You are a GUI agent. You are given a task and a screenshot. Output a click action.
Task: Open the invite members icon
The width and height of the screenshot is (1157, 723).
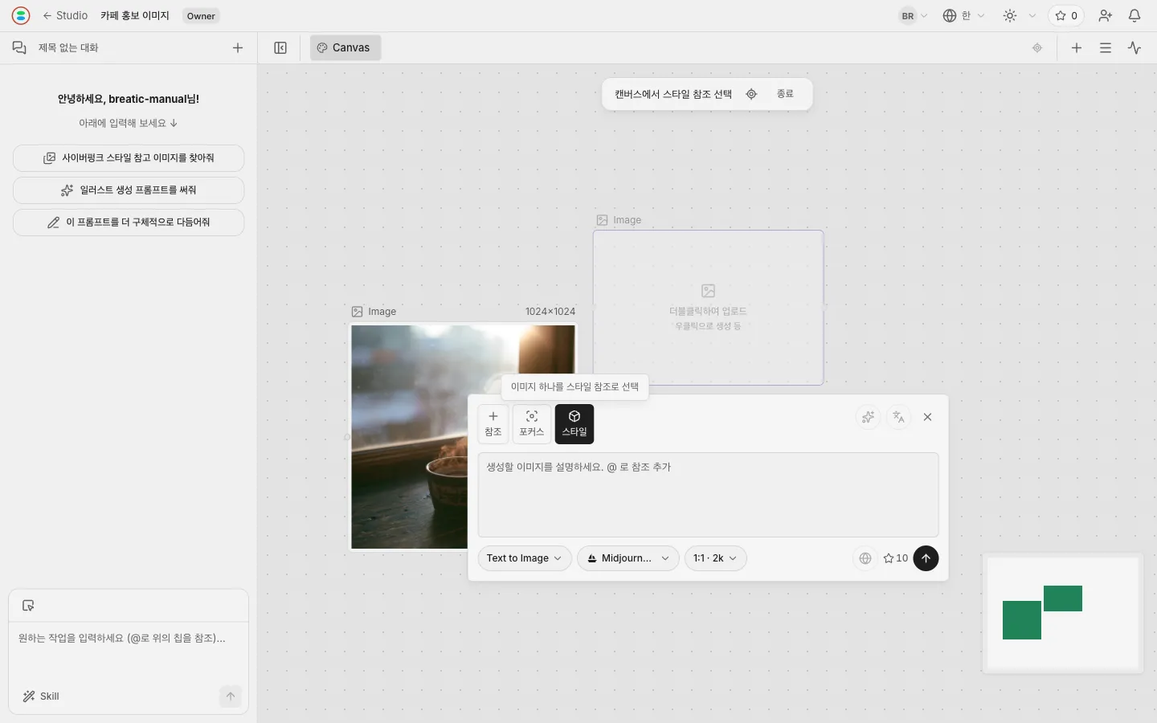click(x=1106, y=15)
